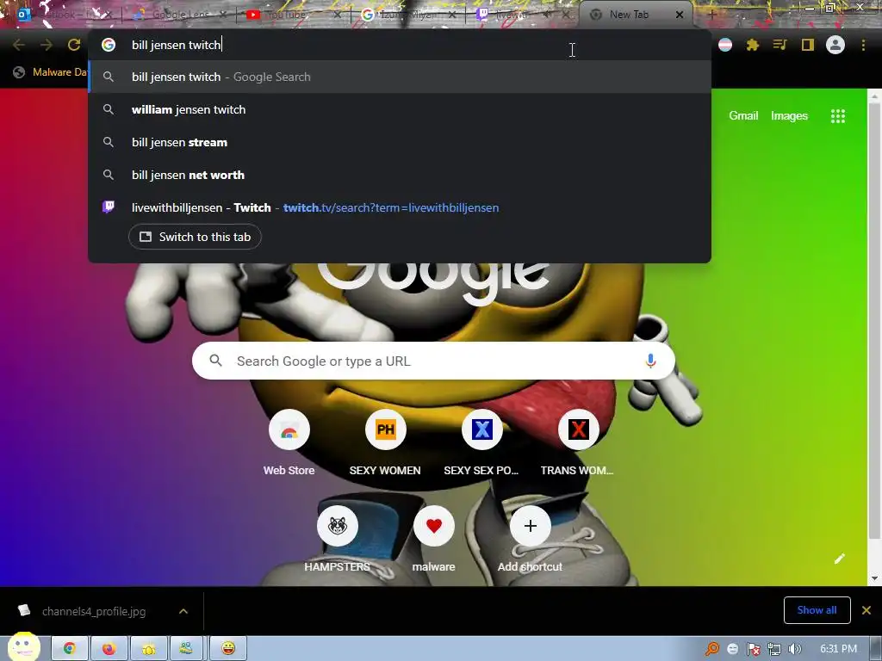Image resolution: width=882 pixels, height=661 pixels.
Task: Click the trans flag extension icon
Action: point(725,45)
